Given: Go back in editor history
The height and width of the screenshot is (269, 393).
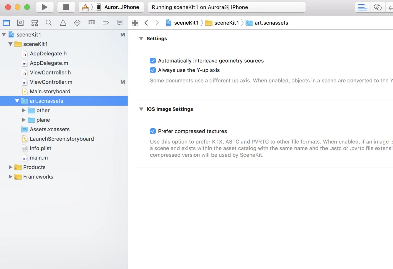Looking at the screenshot, I should click(x=146, y=23).
